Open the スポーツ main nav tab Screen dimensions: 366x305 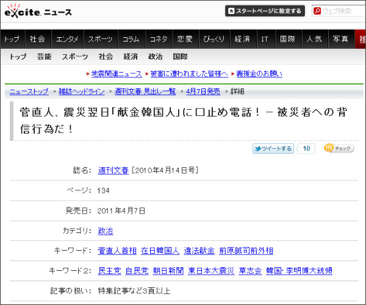click(101, 39)
